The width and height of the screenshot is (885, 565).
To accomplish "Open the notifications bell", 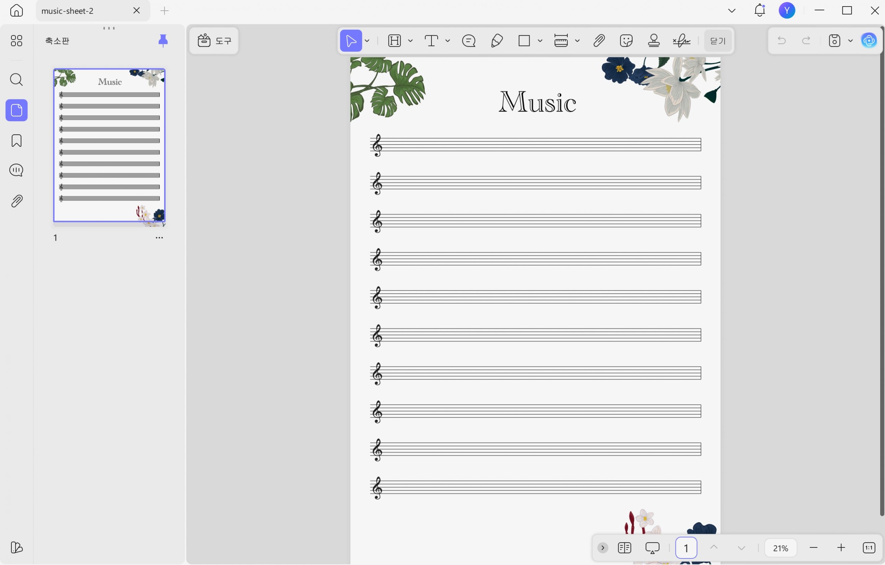I will 760,11.
